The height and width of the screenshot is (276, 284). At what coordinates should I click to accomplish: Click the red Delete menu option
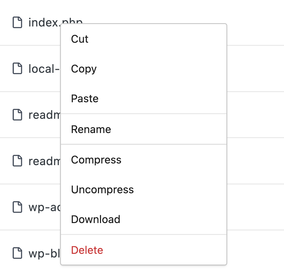(x=87, y=250)
